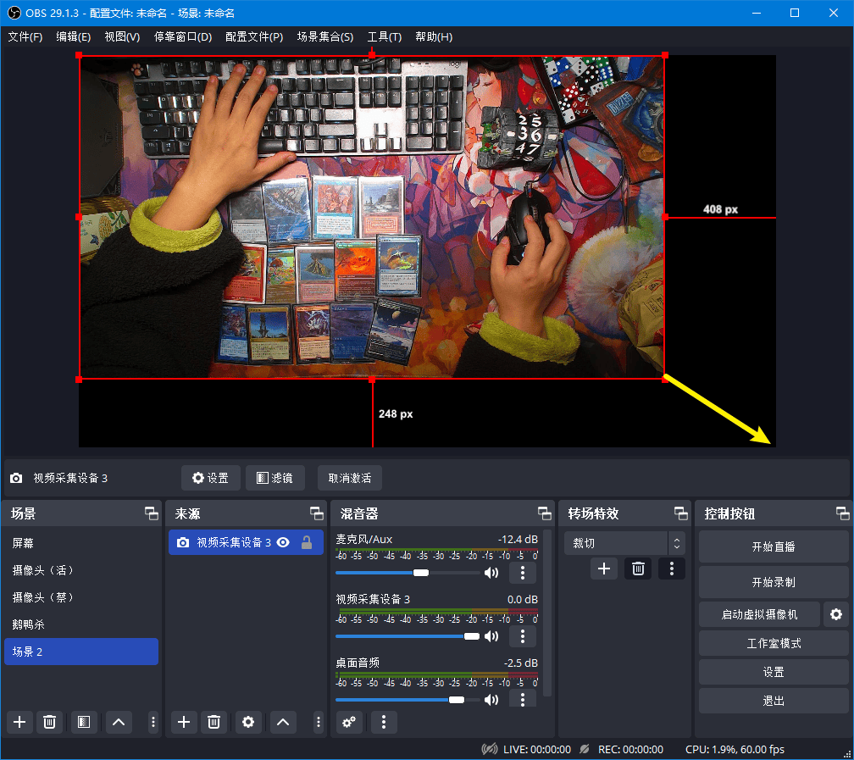Click the mixer panel vertical scrollbar
Screen dimensions: 854x760
click(x=547, y=613)
